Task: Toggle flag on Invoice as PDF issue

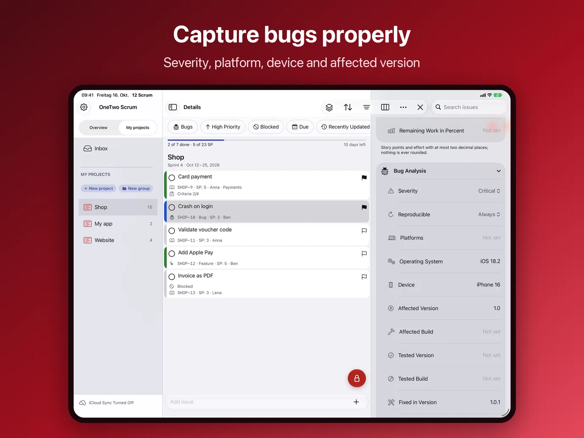Action: click(x=364, y=277)
